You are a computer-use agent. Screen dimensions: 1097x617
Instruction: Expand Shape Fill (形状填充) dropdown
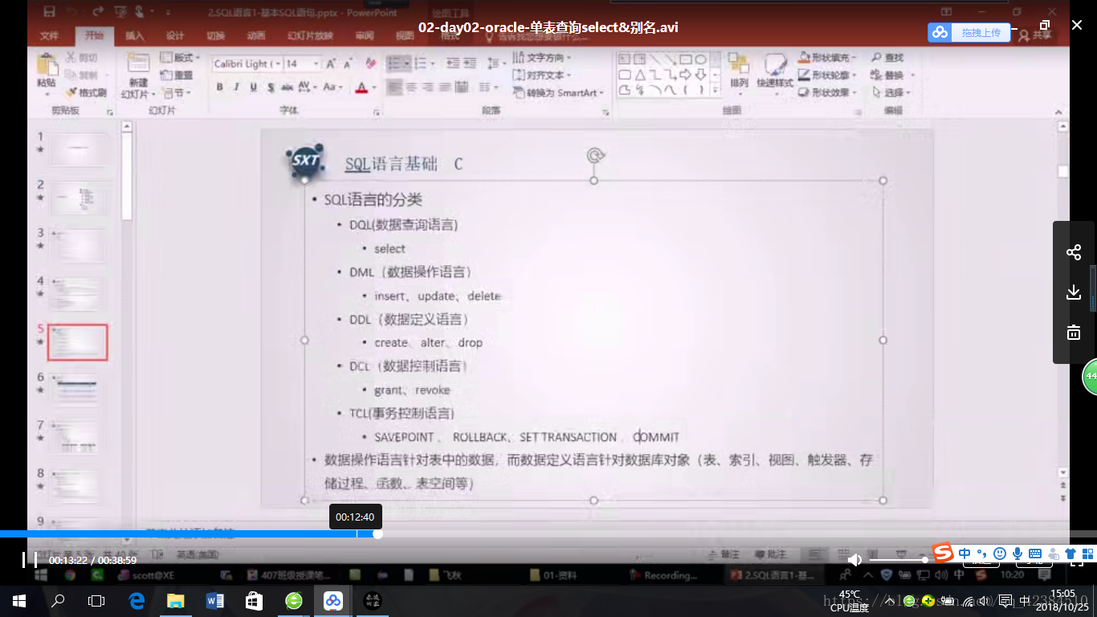coord(827,58)
